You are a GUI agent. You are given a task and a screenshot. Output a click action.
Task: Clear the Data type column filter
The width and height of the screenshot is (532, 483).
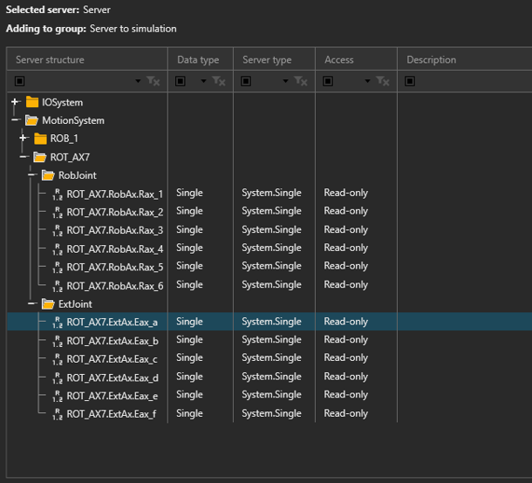[x=219, y=81]
